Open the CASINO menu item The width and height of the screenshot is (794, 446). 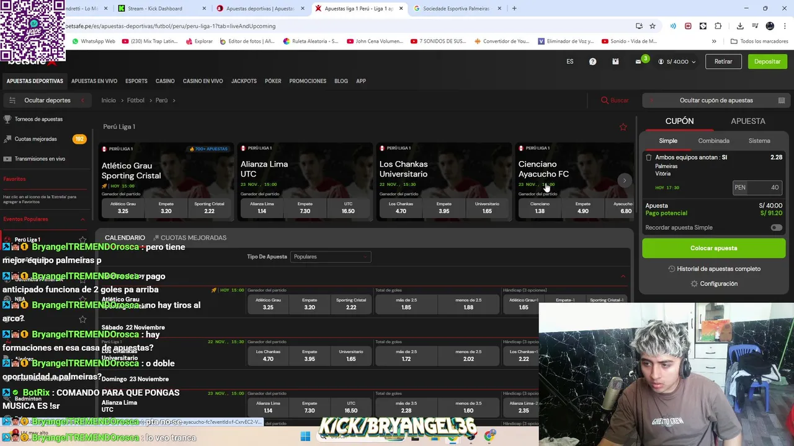[x=165, y=81]
